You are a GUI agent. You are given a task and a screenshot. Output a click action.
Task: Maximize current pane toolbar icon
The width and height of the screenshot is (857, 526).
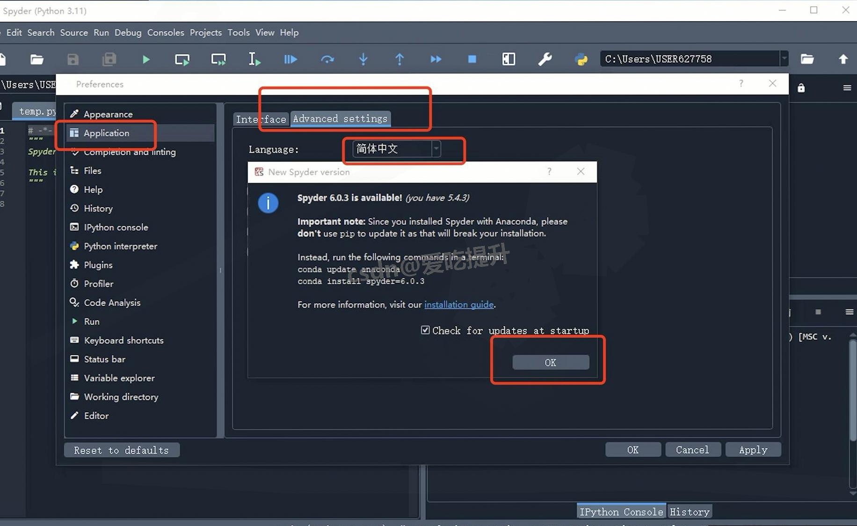pos(508,59)
